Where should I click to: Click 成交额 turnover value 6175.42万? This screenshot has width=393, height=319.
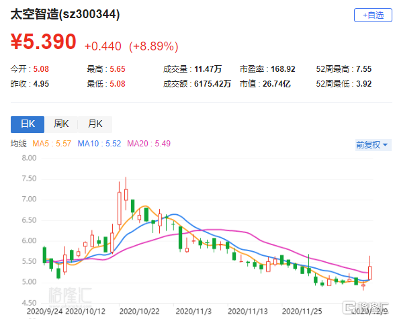(212, 84)
